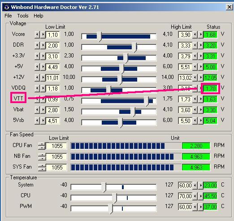Increase DDR low limit with right arrow
234x221 pixels.
pyautogui.click(x=43, y=46)
